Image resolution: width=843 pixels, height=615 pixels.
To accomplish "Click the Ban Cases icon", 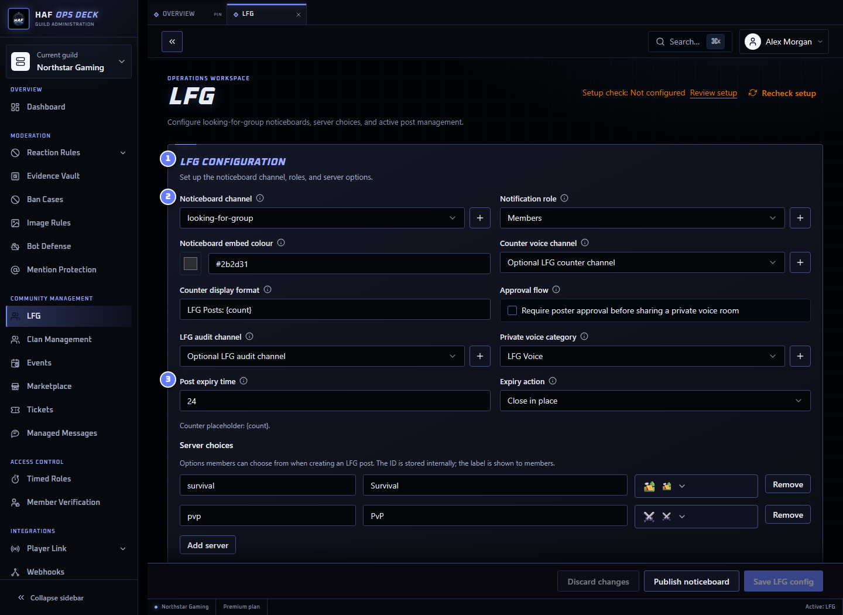I will point(15,200).
